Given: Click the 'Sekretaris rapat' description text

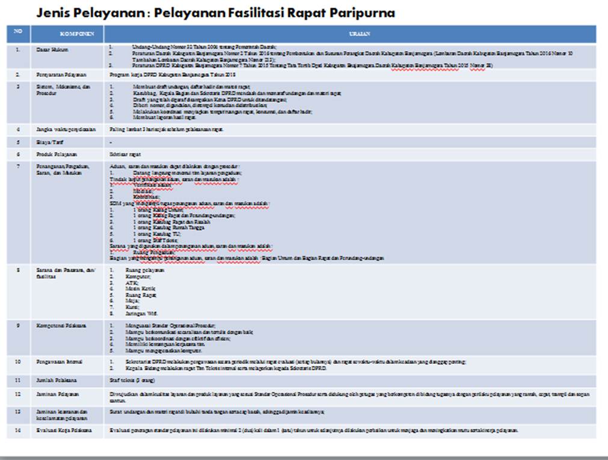Looking at the screenshot, I should pyautogui.click(x=126, y=155).
